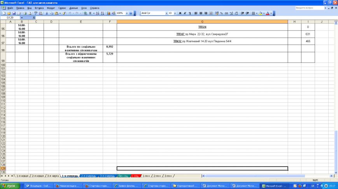The height and width of the screenshot is (189, 338).
Task: Select the green без соц. sheet tab
Action: point(123,176)
